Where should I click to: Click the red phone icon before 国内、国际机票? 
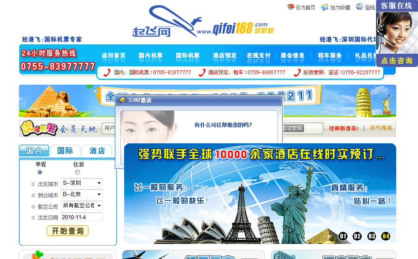pos(107,73)
